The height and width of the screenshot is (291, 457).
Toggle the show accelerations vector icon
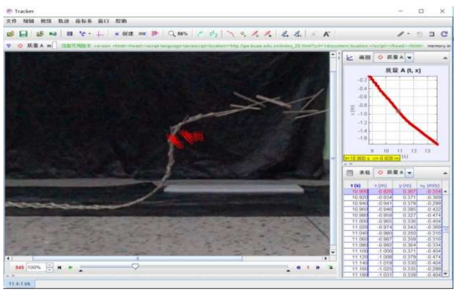pyautogui.click(x=268, y=34)
